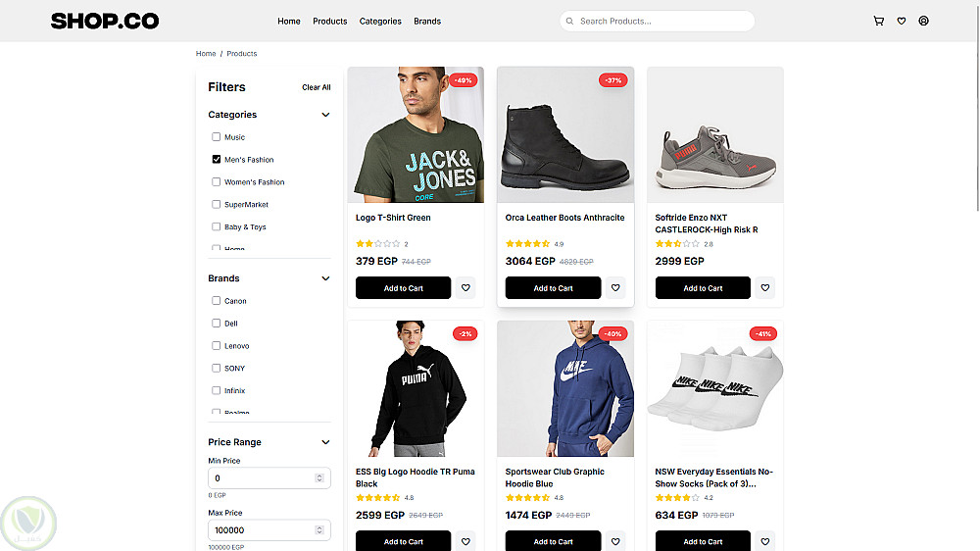This screenshot has width=980, height=551.
Task: Focus the Search Products input field
Action: click(x=661, y=21)
